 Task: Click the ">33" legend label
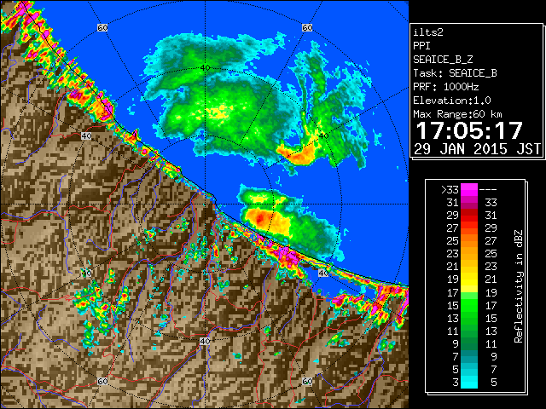[450, 190]
